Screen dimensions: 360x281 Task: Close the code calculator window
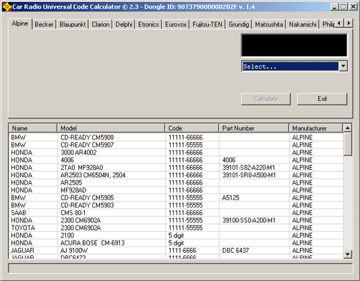[353, 7]
